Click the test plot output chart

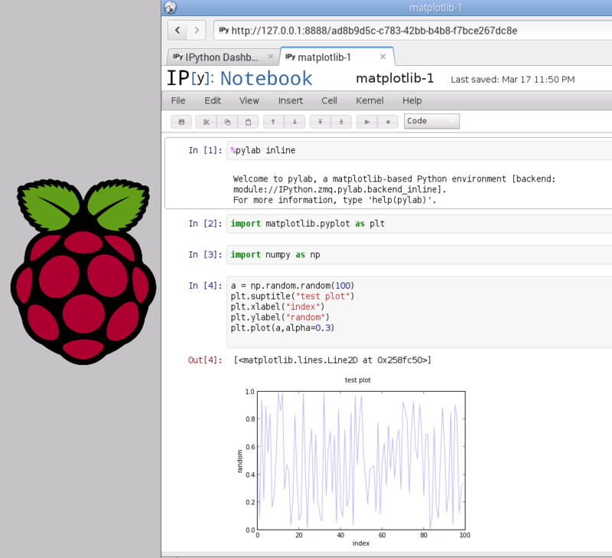click(x=353, y=461)
